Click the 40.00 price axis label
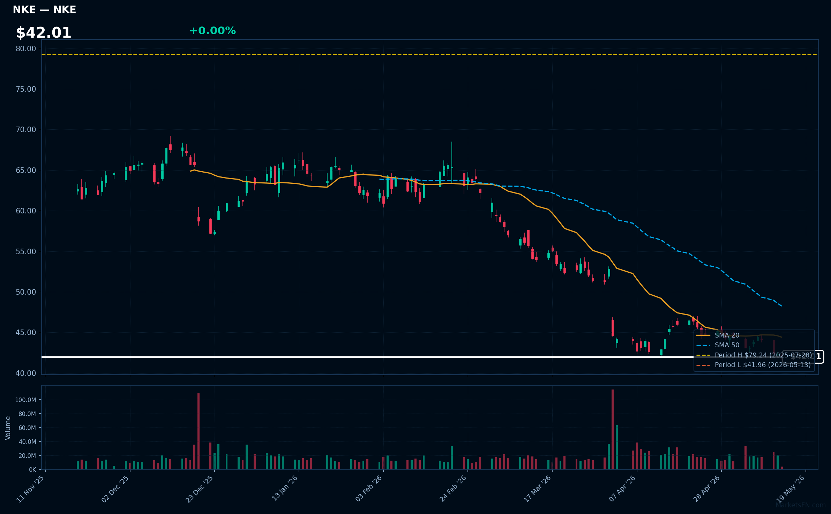Screen dimensions: 831x514 (x=26, y=373)
